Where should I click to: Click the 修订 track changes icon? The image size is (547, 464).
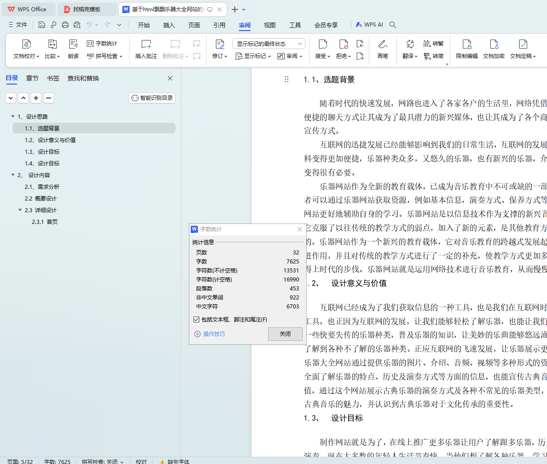[220, 44]
